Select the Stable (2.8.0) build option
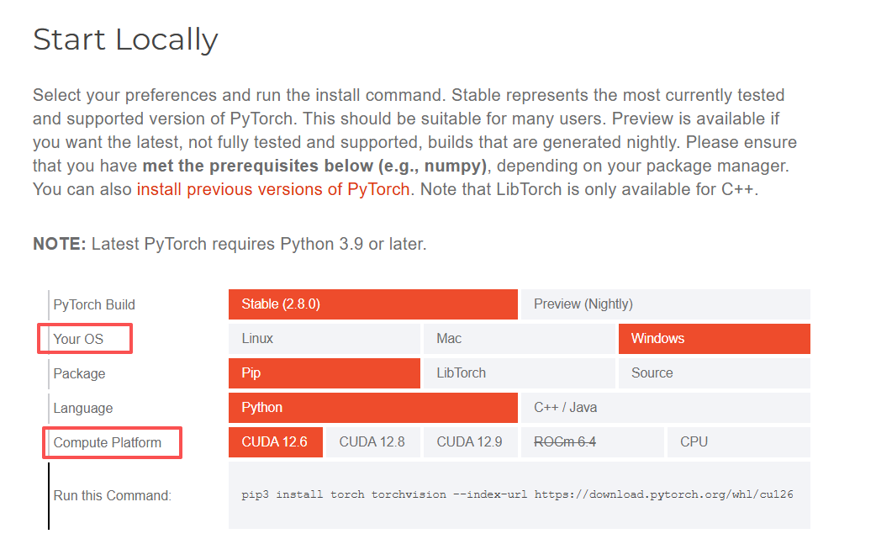The image size is (876, 560). [372, 304]
